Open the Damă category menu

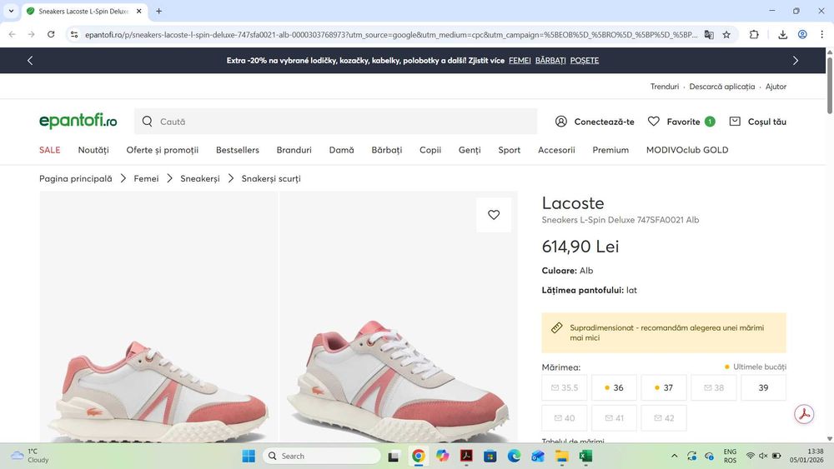pyautogui.click(x=341, y=150)
